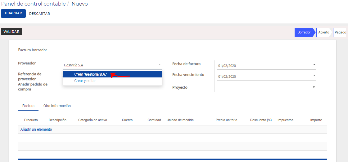Screen dimensions: 348x162
Task: Open the Proveedor dropdown arrow
Action: coord(160,64)
